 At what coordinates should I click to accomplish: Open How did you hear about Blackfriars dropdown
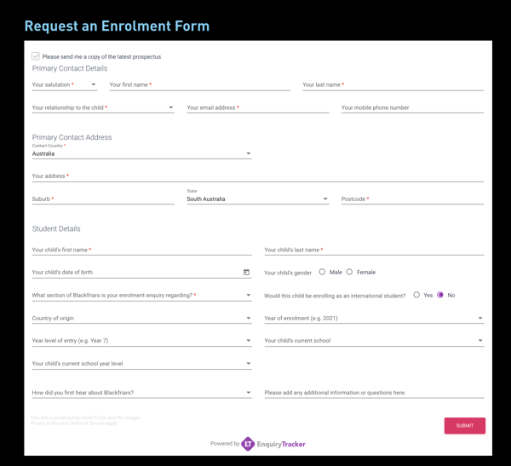click(141, 393)
